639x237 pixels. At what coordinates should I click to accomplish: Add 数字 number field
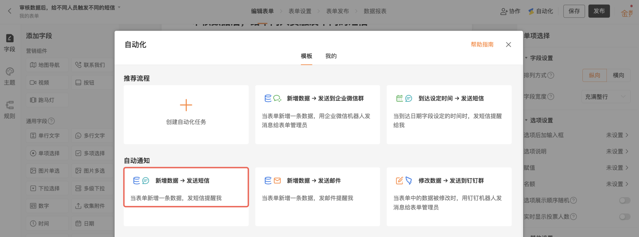pos(47,206)
